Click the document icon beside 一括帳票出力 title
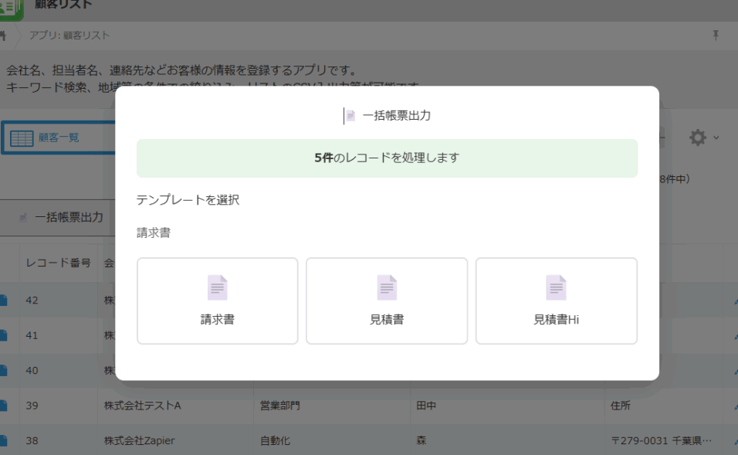The height and width of the screenshot is (455, 738). pyautogui.click(x=350, y=116)
